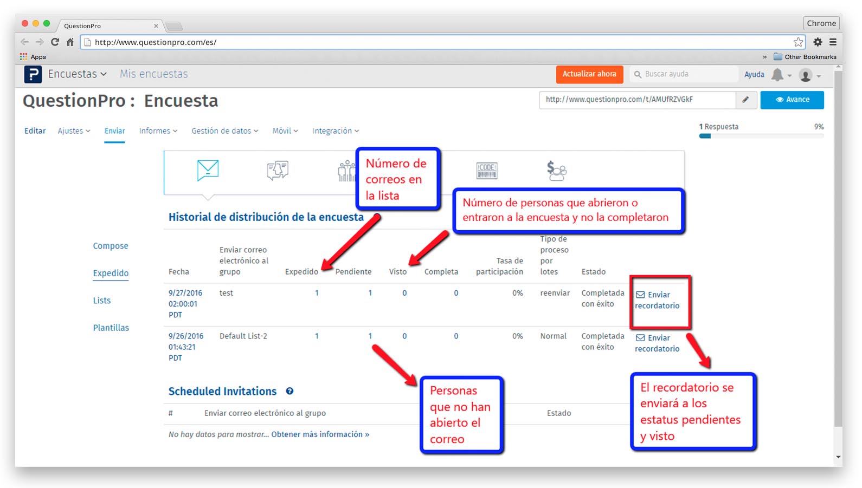The image size is (862, 488).
Task: Open the Ayuda link
Action: tap(754, 75)
